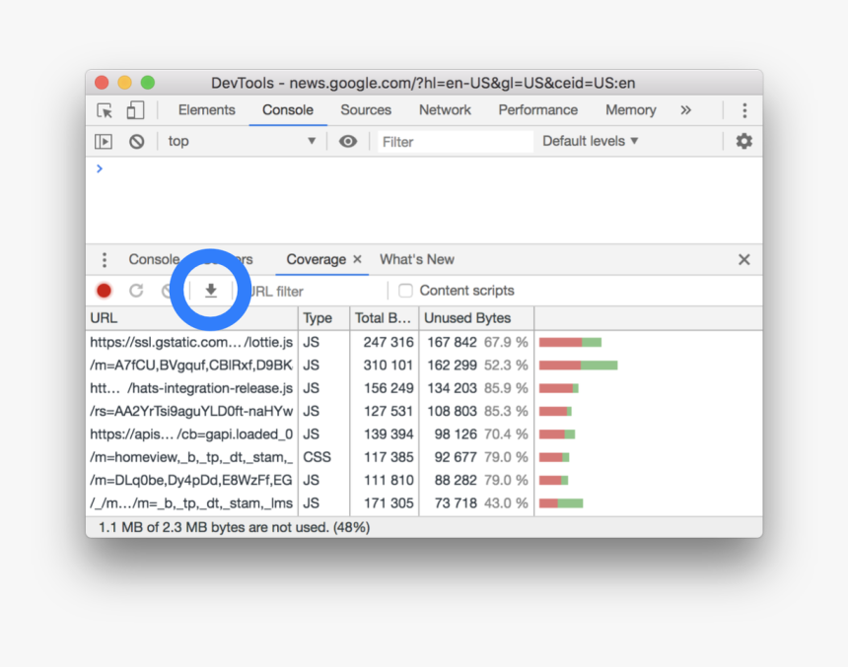The height and width of the screenshot is (667, 848).
Task: Open console settings gear icon
Action: (744, 141)
